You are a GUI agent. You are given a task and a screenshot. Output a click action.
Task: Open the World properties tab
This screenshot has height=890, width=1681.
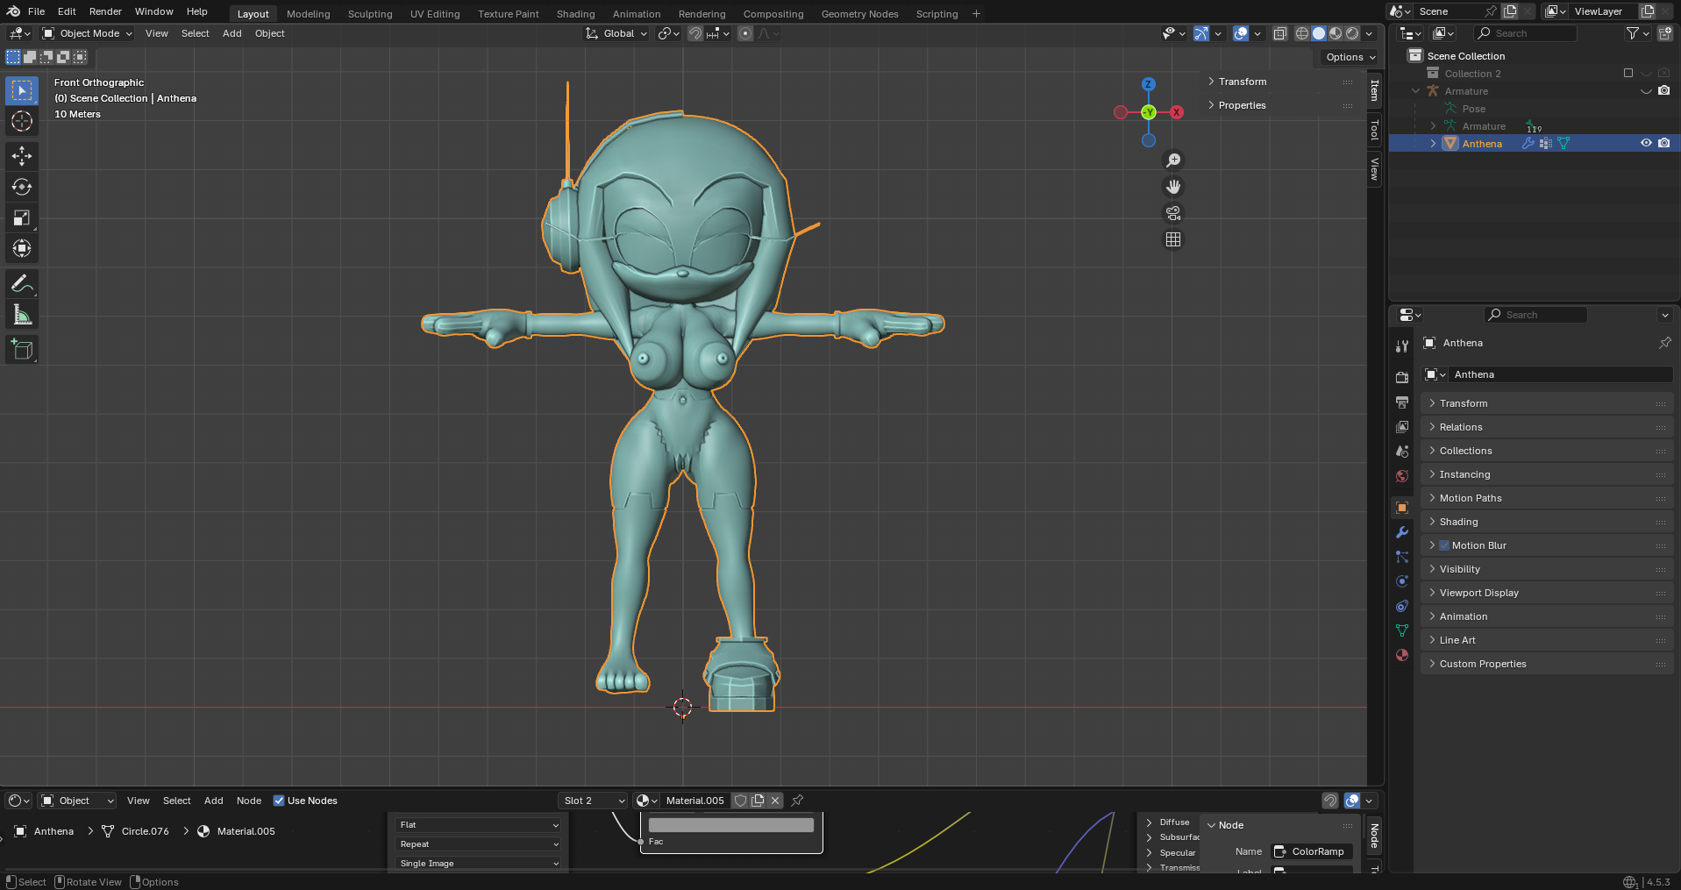[x=1402, y=475]
